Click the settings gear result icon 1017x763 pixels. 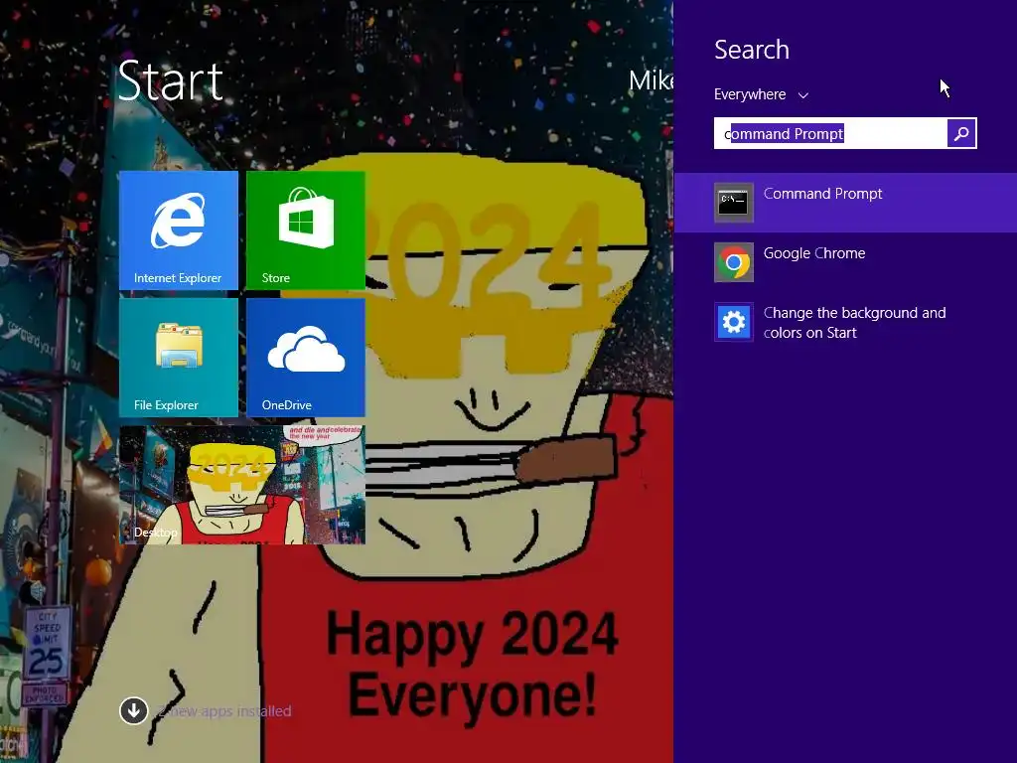click(x=734, y=322)
